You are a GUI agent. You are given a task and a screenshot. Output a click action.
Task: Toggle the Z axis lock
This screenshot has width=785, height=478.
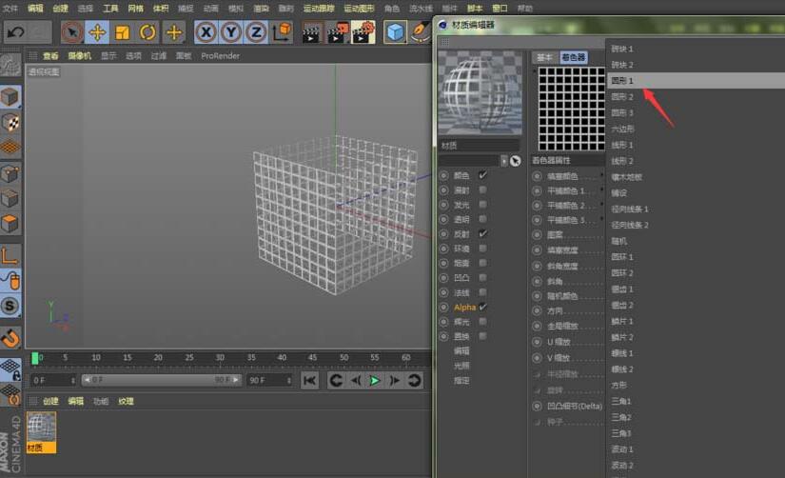(x=256, y=32)
